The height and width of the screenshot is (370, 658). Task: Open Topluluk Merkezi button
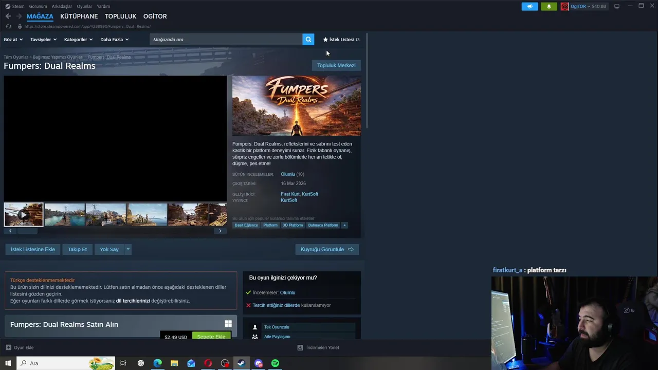pyautogui.click(x=336, y=65)
